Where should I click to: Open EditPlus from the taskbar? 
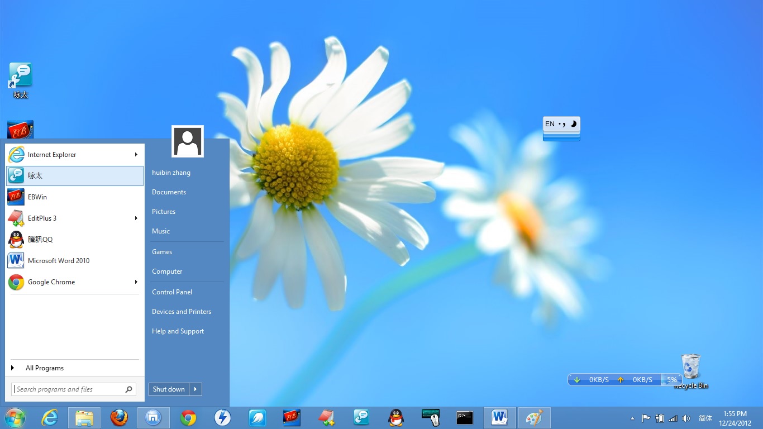click(326, 418)
